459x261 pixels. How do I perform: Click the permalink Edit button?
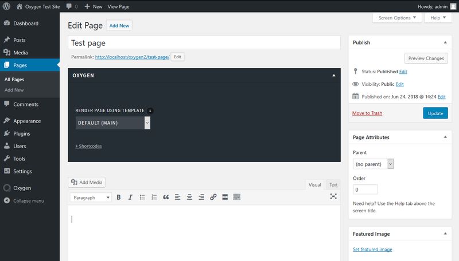coord(177,57)
